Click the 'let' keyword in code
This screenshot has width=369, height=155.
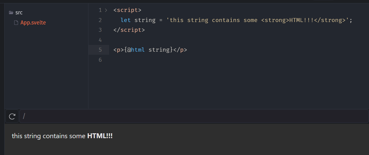126,20
